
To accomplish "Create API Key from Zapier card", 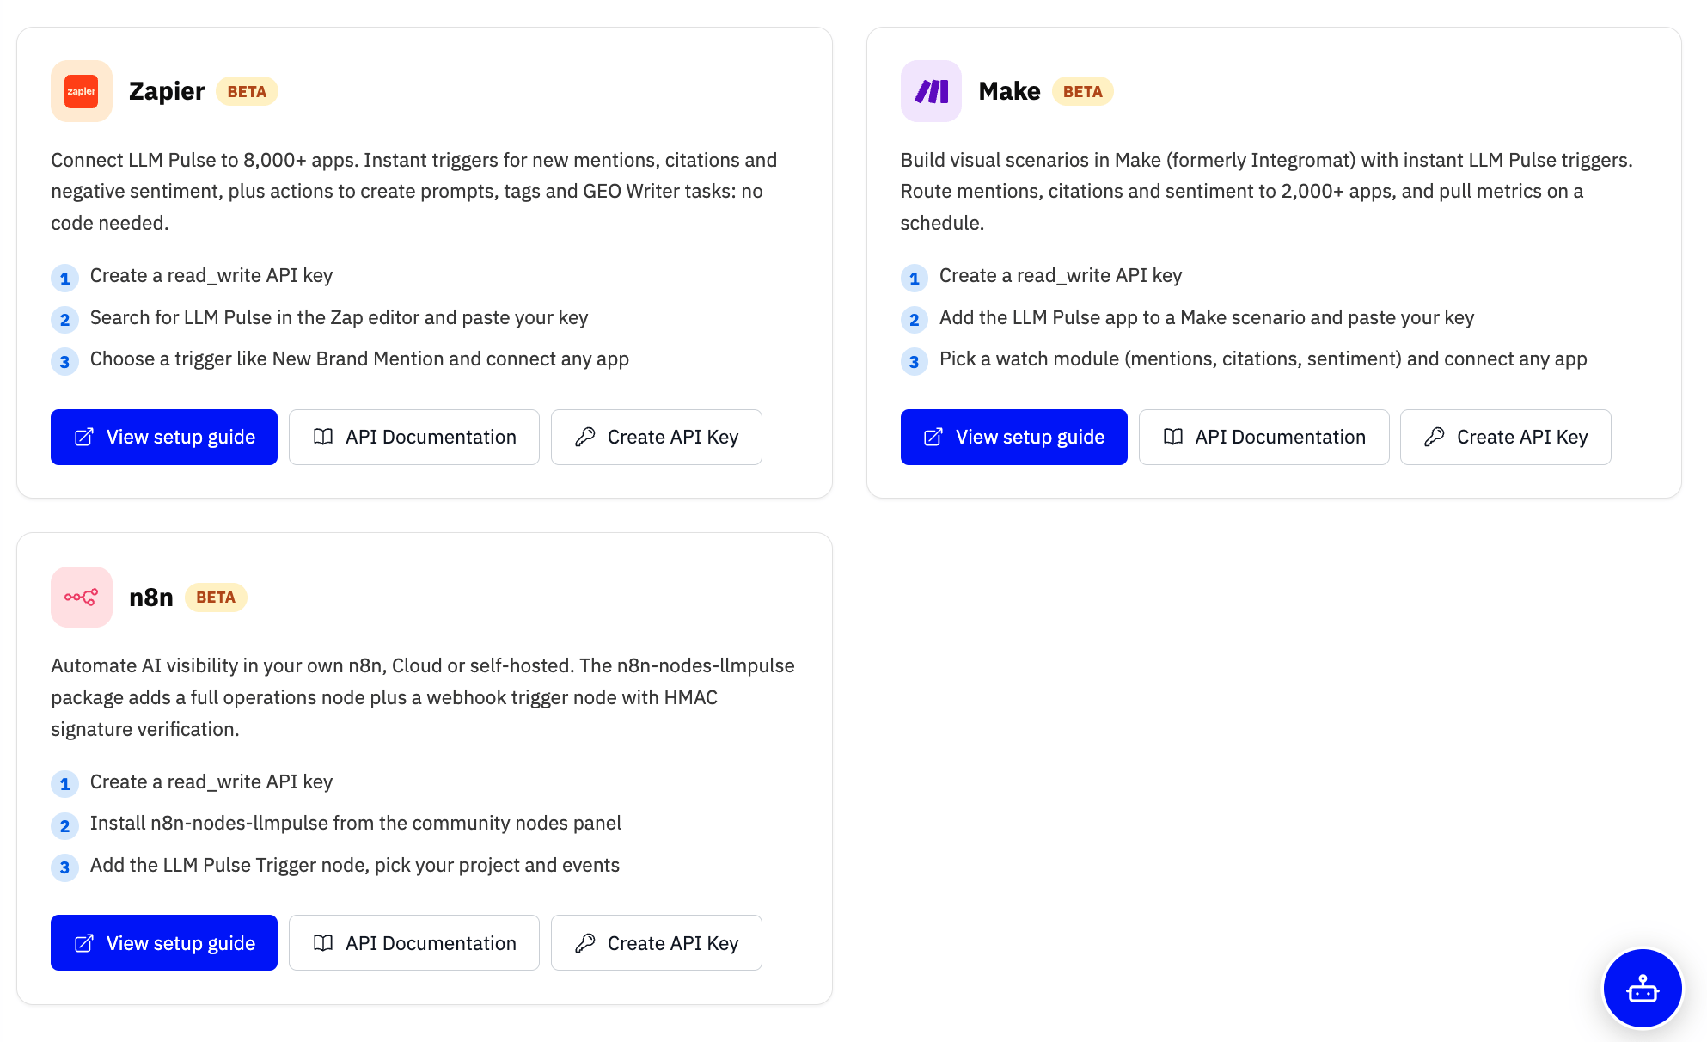I will 657,437.
